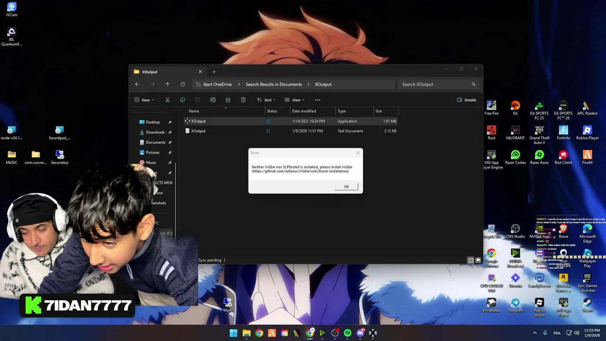Close the XOutput Explorer tab
606x341 pixels.
[x=200, y=72]
